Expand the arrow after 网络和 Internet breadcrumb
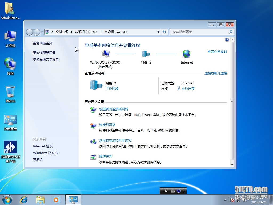The image size is (273, 205). point(101,32)
